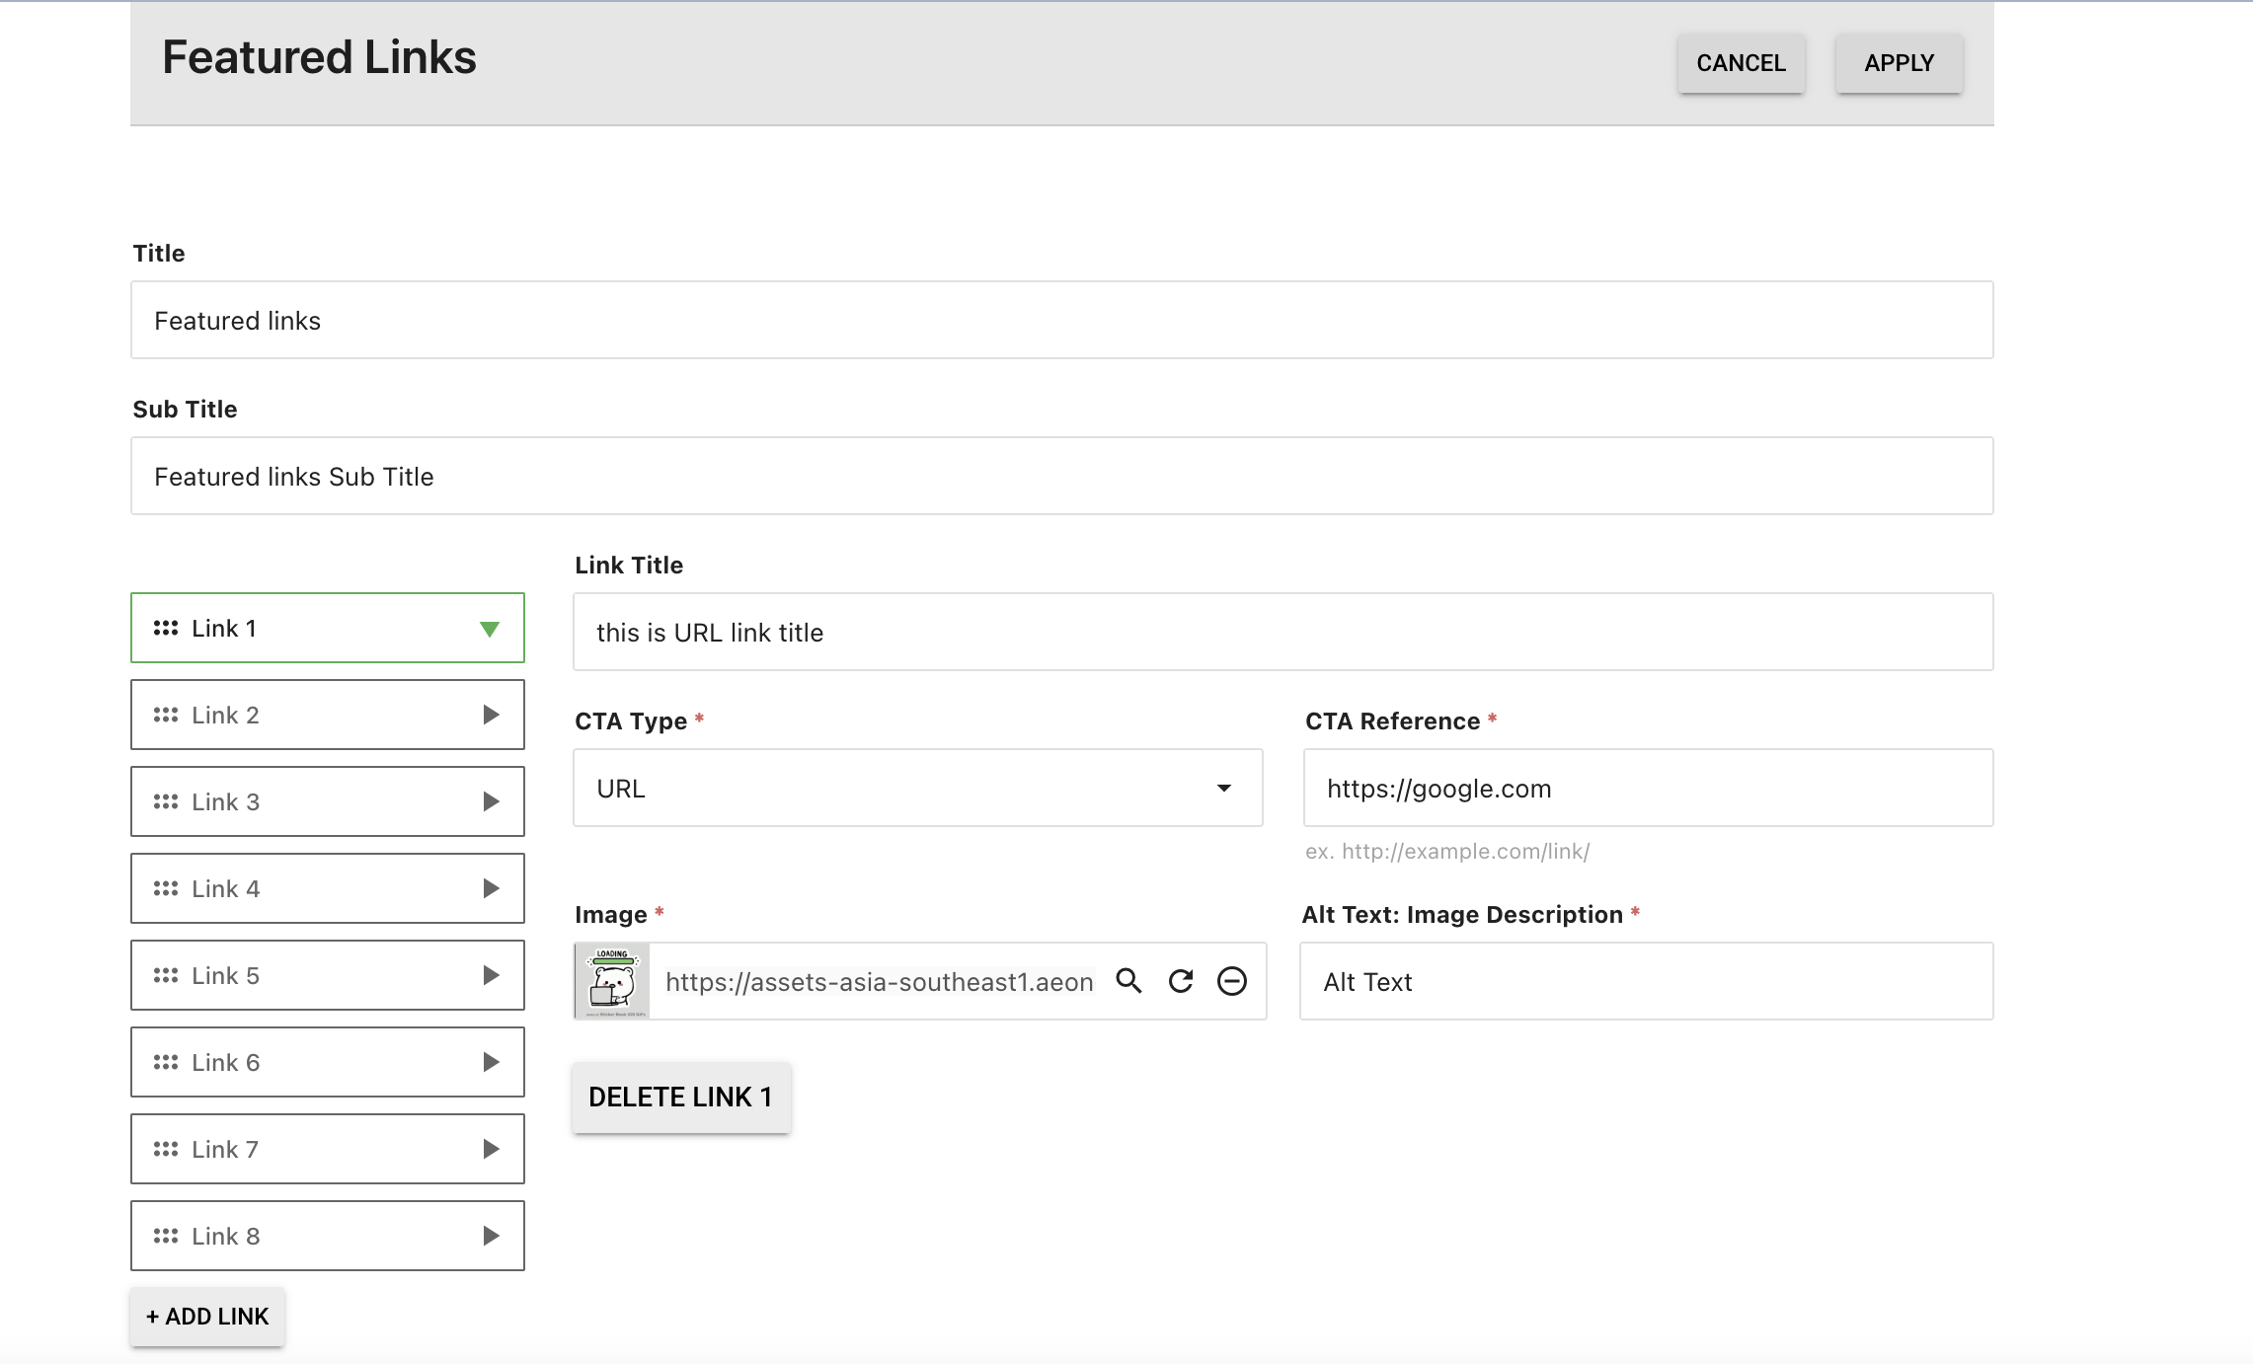The image size is (2253, 1364).
Task: Click the DELETE LINK 1 button
Action: click(680, 1098)
